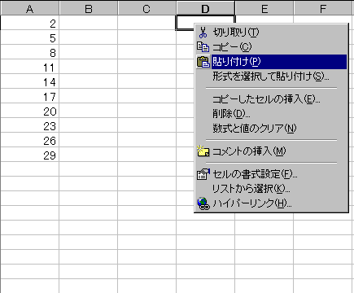Screen dimensions: 354x293
Task: Click the scissors Cut icon
Action: [203, 33]
